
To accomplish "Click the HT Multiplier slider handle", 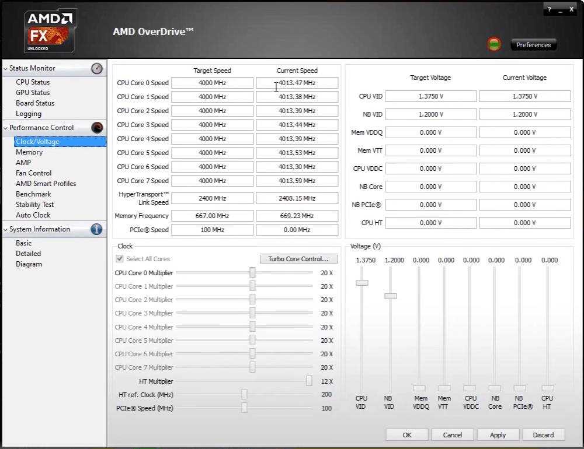I will 309,381.
